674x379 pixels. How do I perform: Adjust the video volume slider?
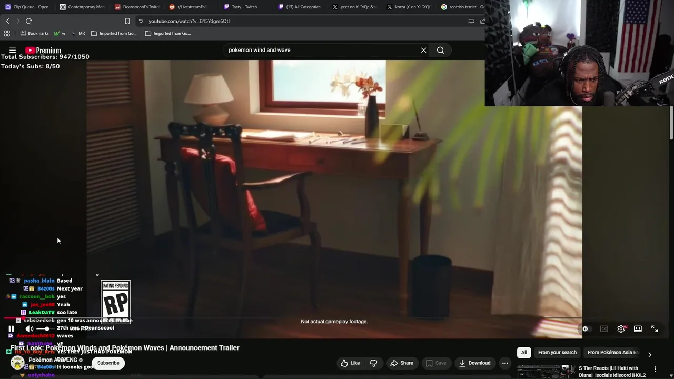pos(47,329)
